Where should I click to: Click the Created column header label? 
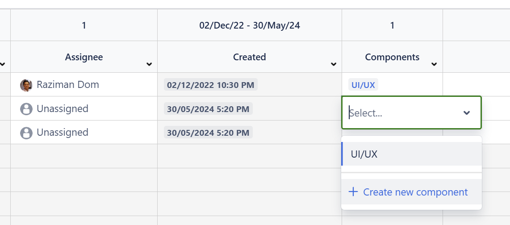pos(249,57)
